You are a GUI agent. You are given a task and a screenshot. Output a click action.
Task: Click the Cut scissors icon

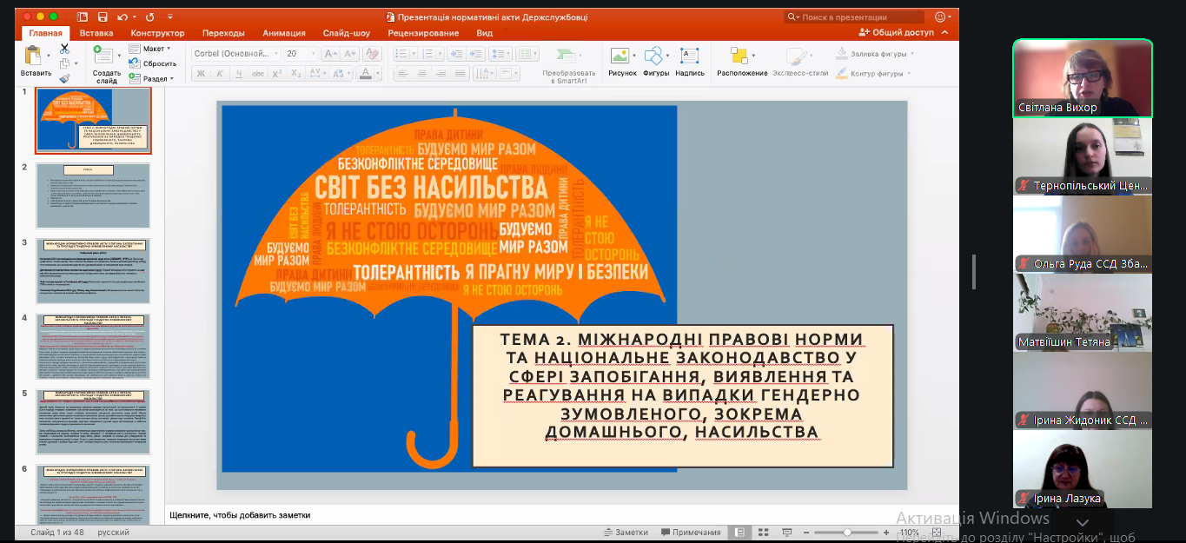pos(64,49)
